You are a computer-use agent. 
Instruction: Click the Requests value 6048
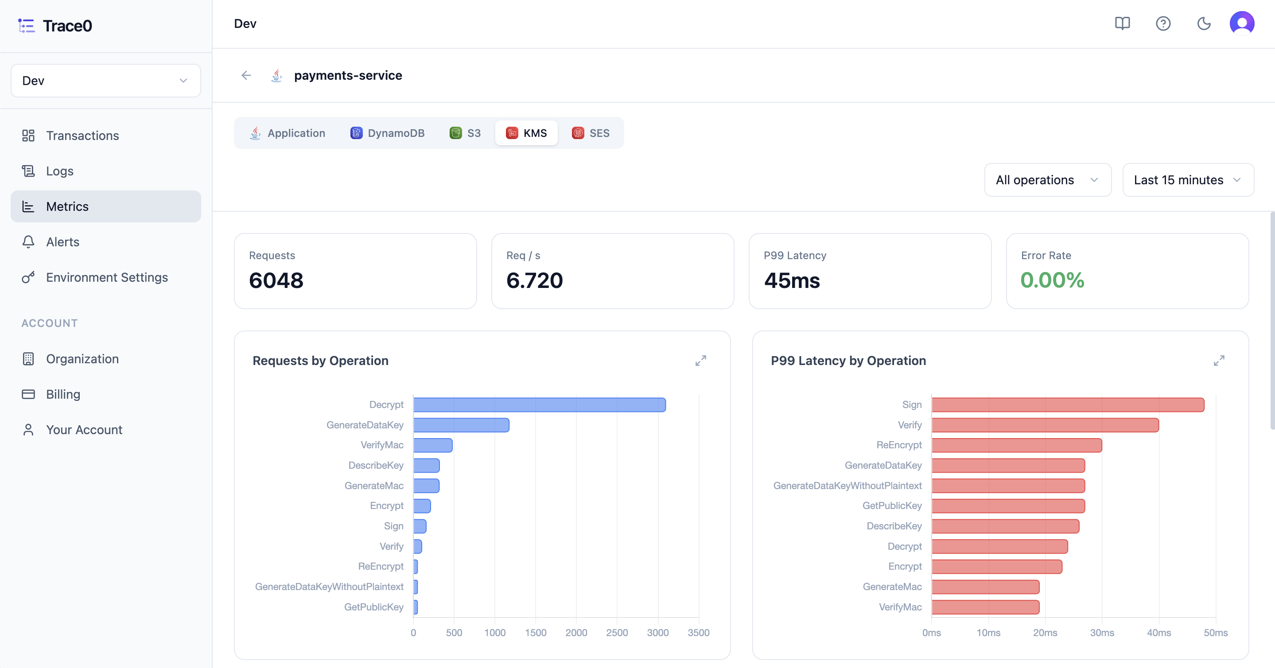tap(276, 280)
